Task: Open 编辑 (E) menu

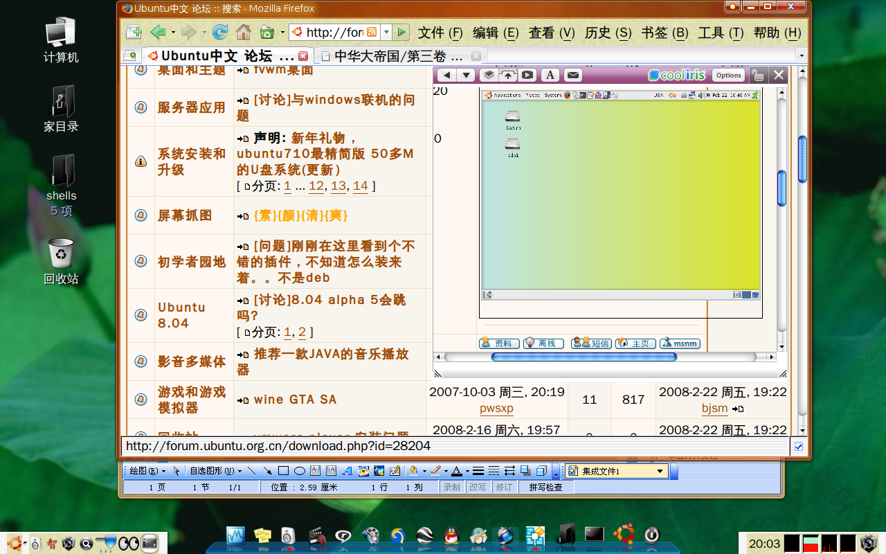Action: tap(496, 33)
